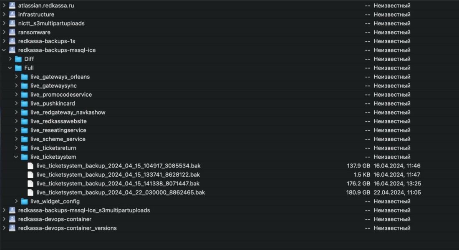This screenshot has width=459, height=250.
Task: Click the 180.9 GB backup file icon
Action: (x=30, y=192)
